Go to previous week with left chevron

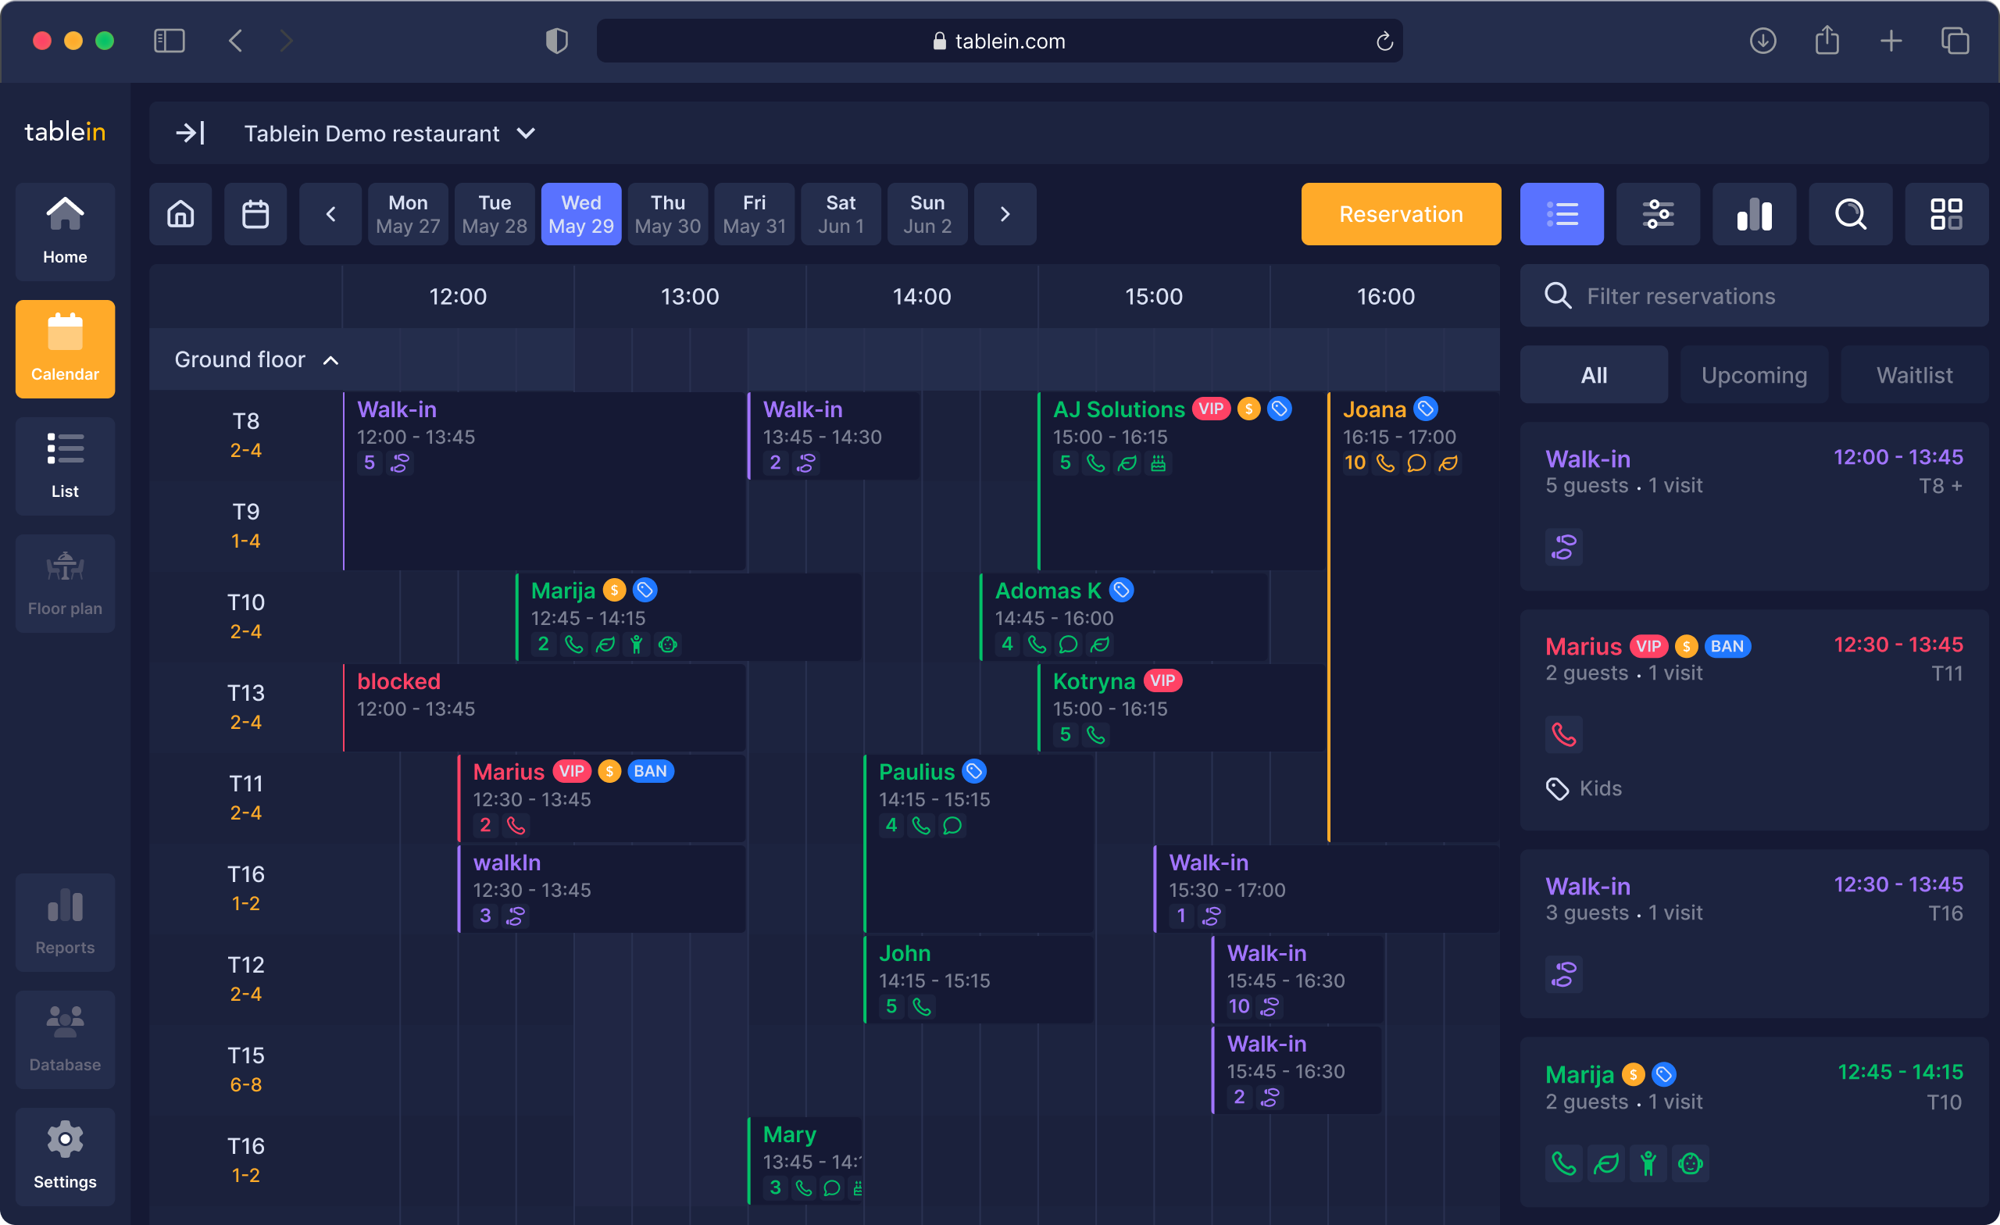click(330, 214)
